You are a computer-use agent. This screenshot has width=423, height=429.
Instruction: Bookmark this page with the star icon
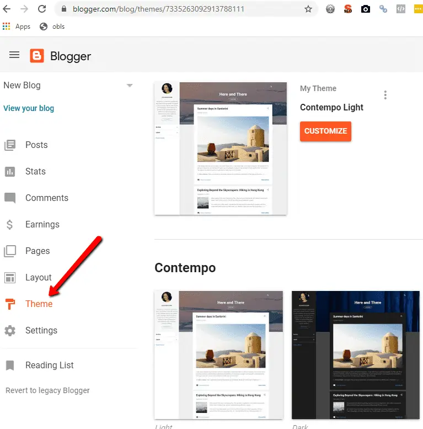tap(308, 9)
